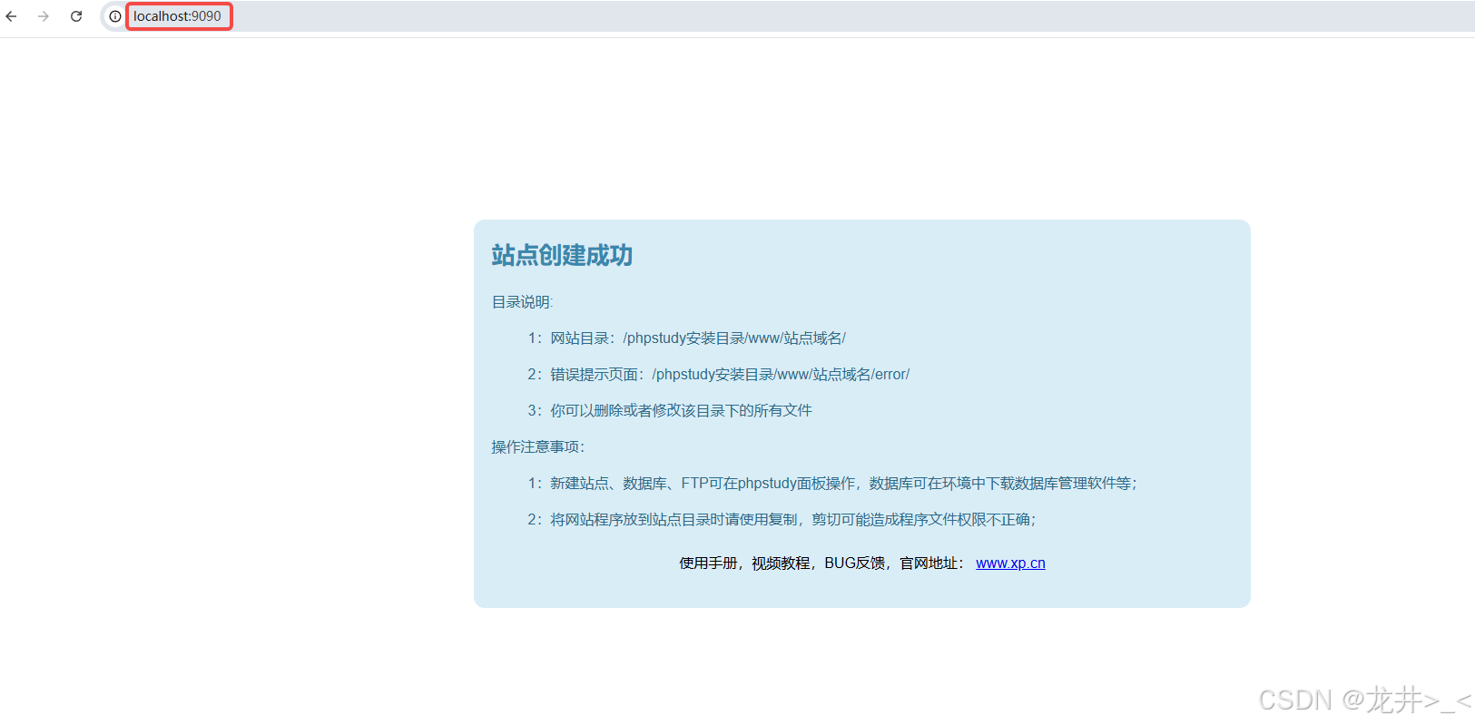Click the browser forward arrow
The height and width of the screenshot is (725, 1475).
click(x=44, y=16)
